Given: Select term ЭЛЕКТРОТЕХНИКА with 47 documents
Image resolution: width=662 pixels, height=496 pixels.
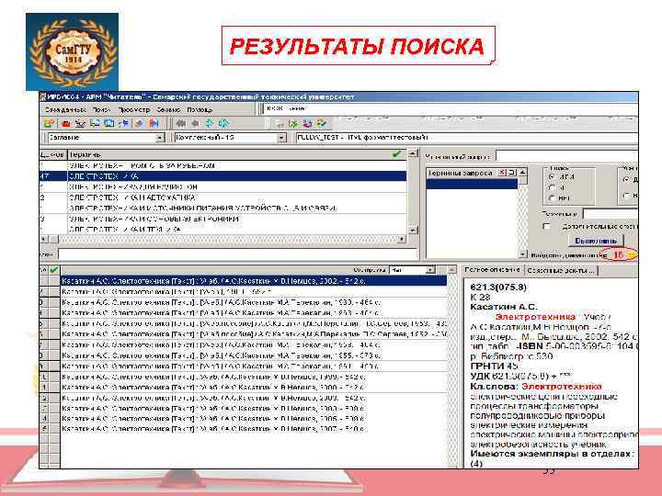Looking at the screenshot, I should (223, 175).
